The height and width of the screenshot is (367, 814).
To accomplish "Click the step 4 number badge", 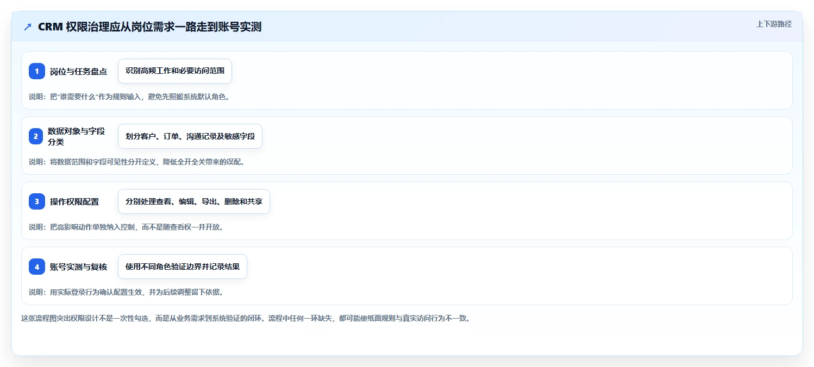I will [37, 267].
